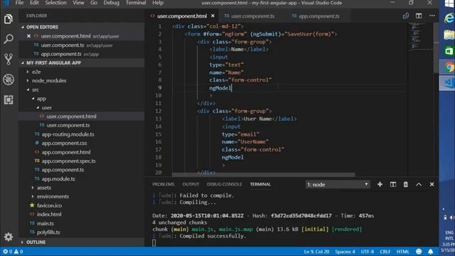Image resolution: width=455 pixels, height=256 pixels.
Task: Open the Windows Start button
Action: coord(449,4)
